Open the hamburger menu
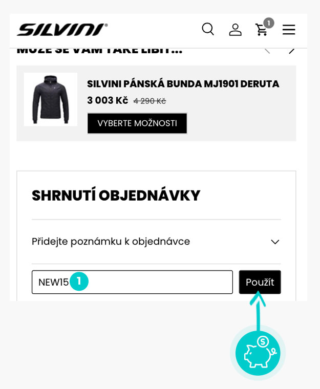 click(289, 30)
